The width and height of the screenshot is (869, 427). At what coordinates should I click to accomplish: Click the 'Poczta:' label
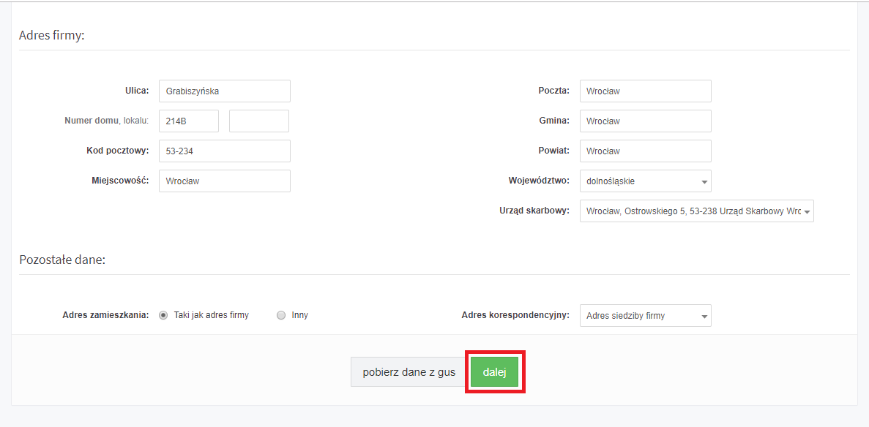[554, 91]
